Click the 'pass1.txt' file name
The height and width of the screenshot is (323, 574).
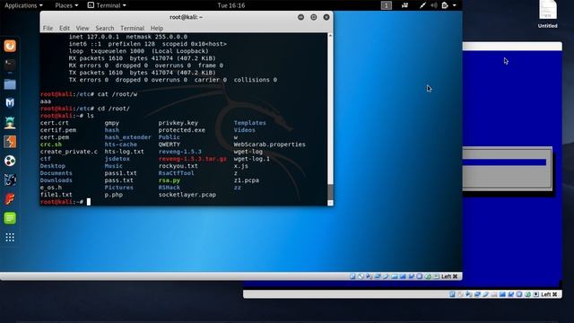(120, 173)
